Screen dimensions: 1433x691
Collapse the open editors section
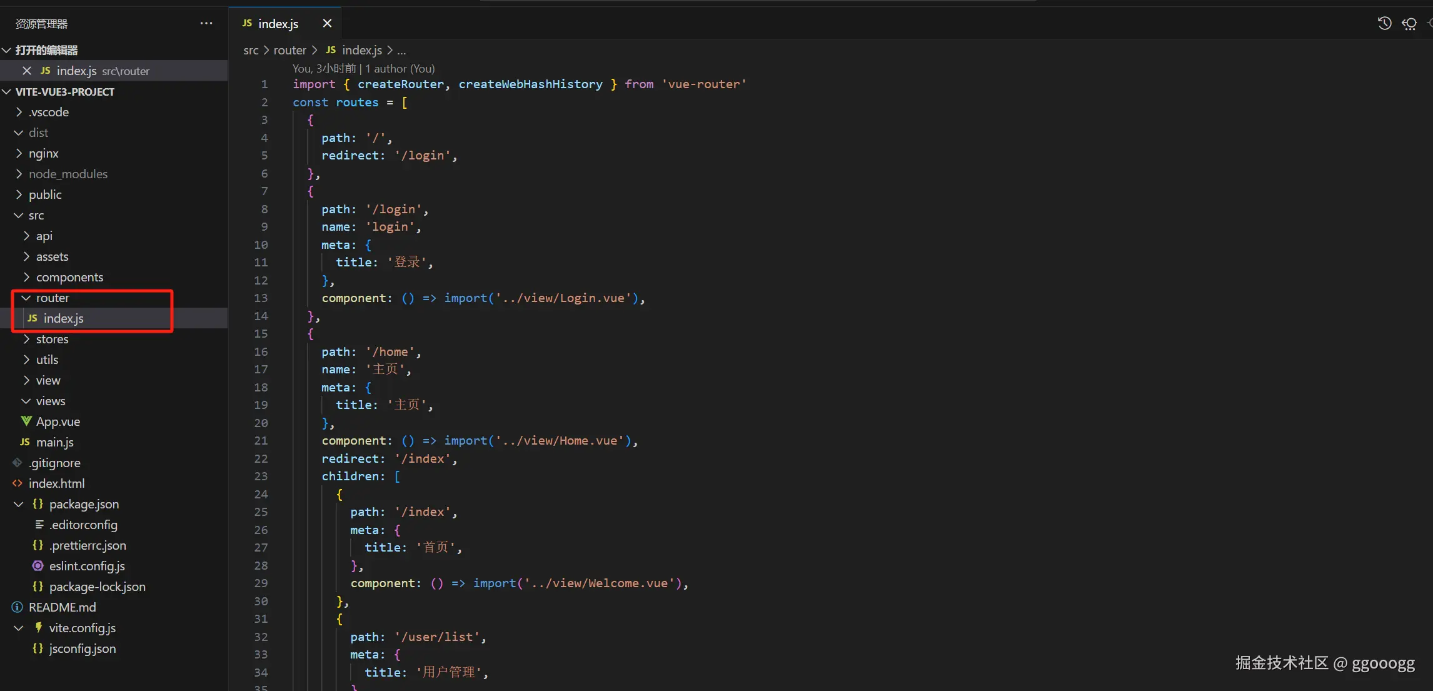pos(7,50)
